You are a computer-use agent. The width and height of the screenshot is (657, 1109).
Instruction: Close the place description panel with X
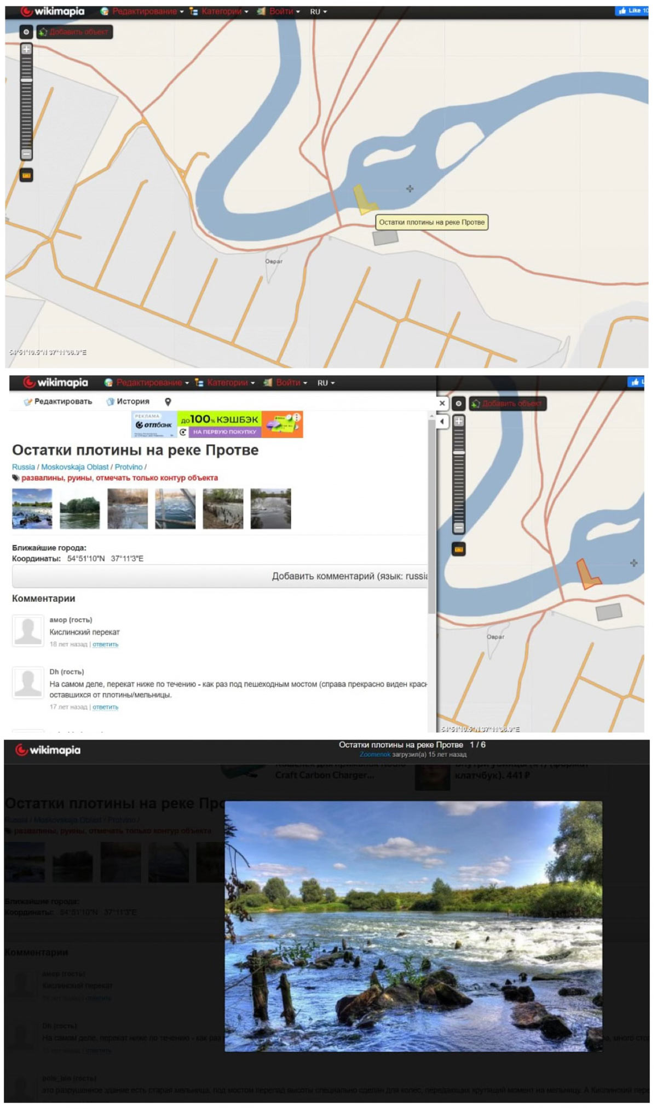coord(442,403)
